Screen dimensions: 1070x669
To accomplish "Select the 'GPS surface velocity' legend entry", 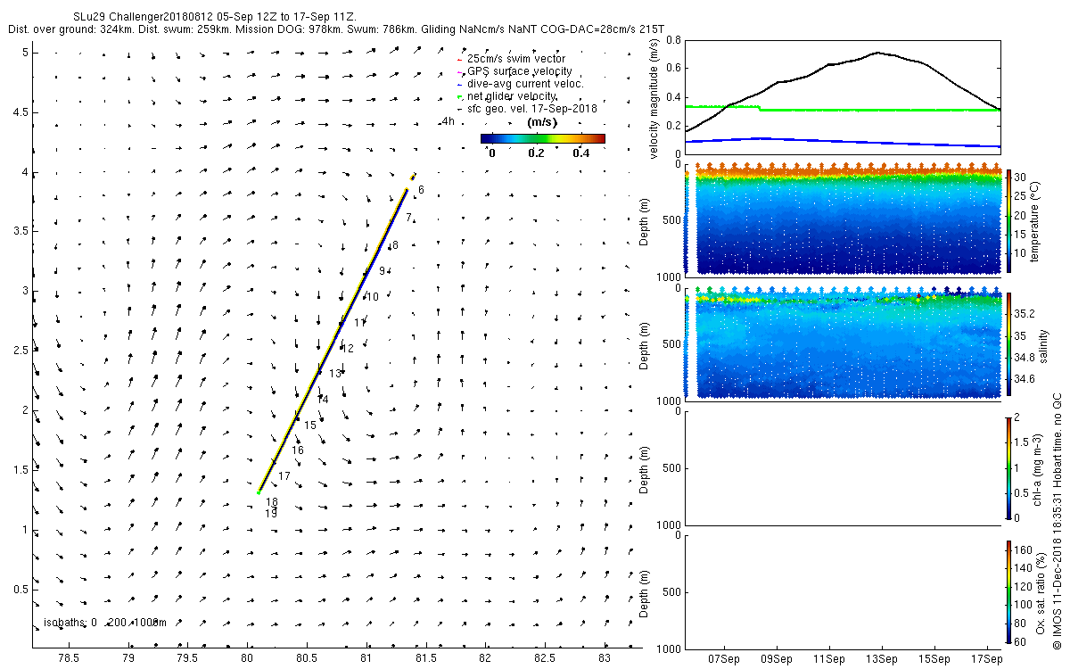I will click(x=514, y=71).
